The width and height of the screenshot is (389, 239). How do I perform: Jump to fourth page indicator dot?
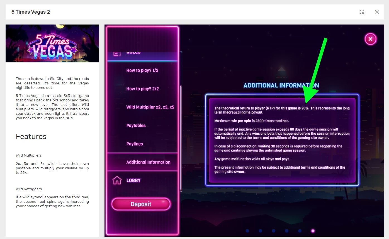(x=286, y=231)
